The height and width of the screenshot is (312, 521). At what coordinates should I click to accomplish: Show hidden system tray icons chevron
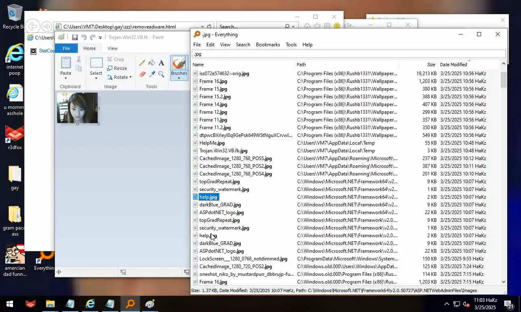447,304
